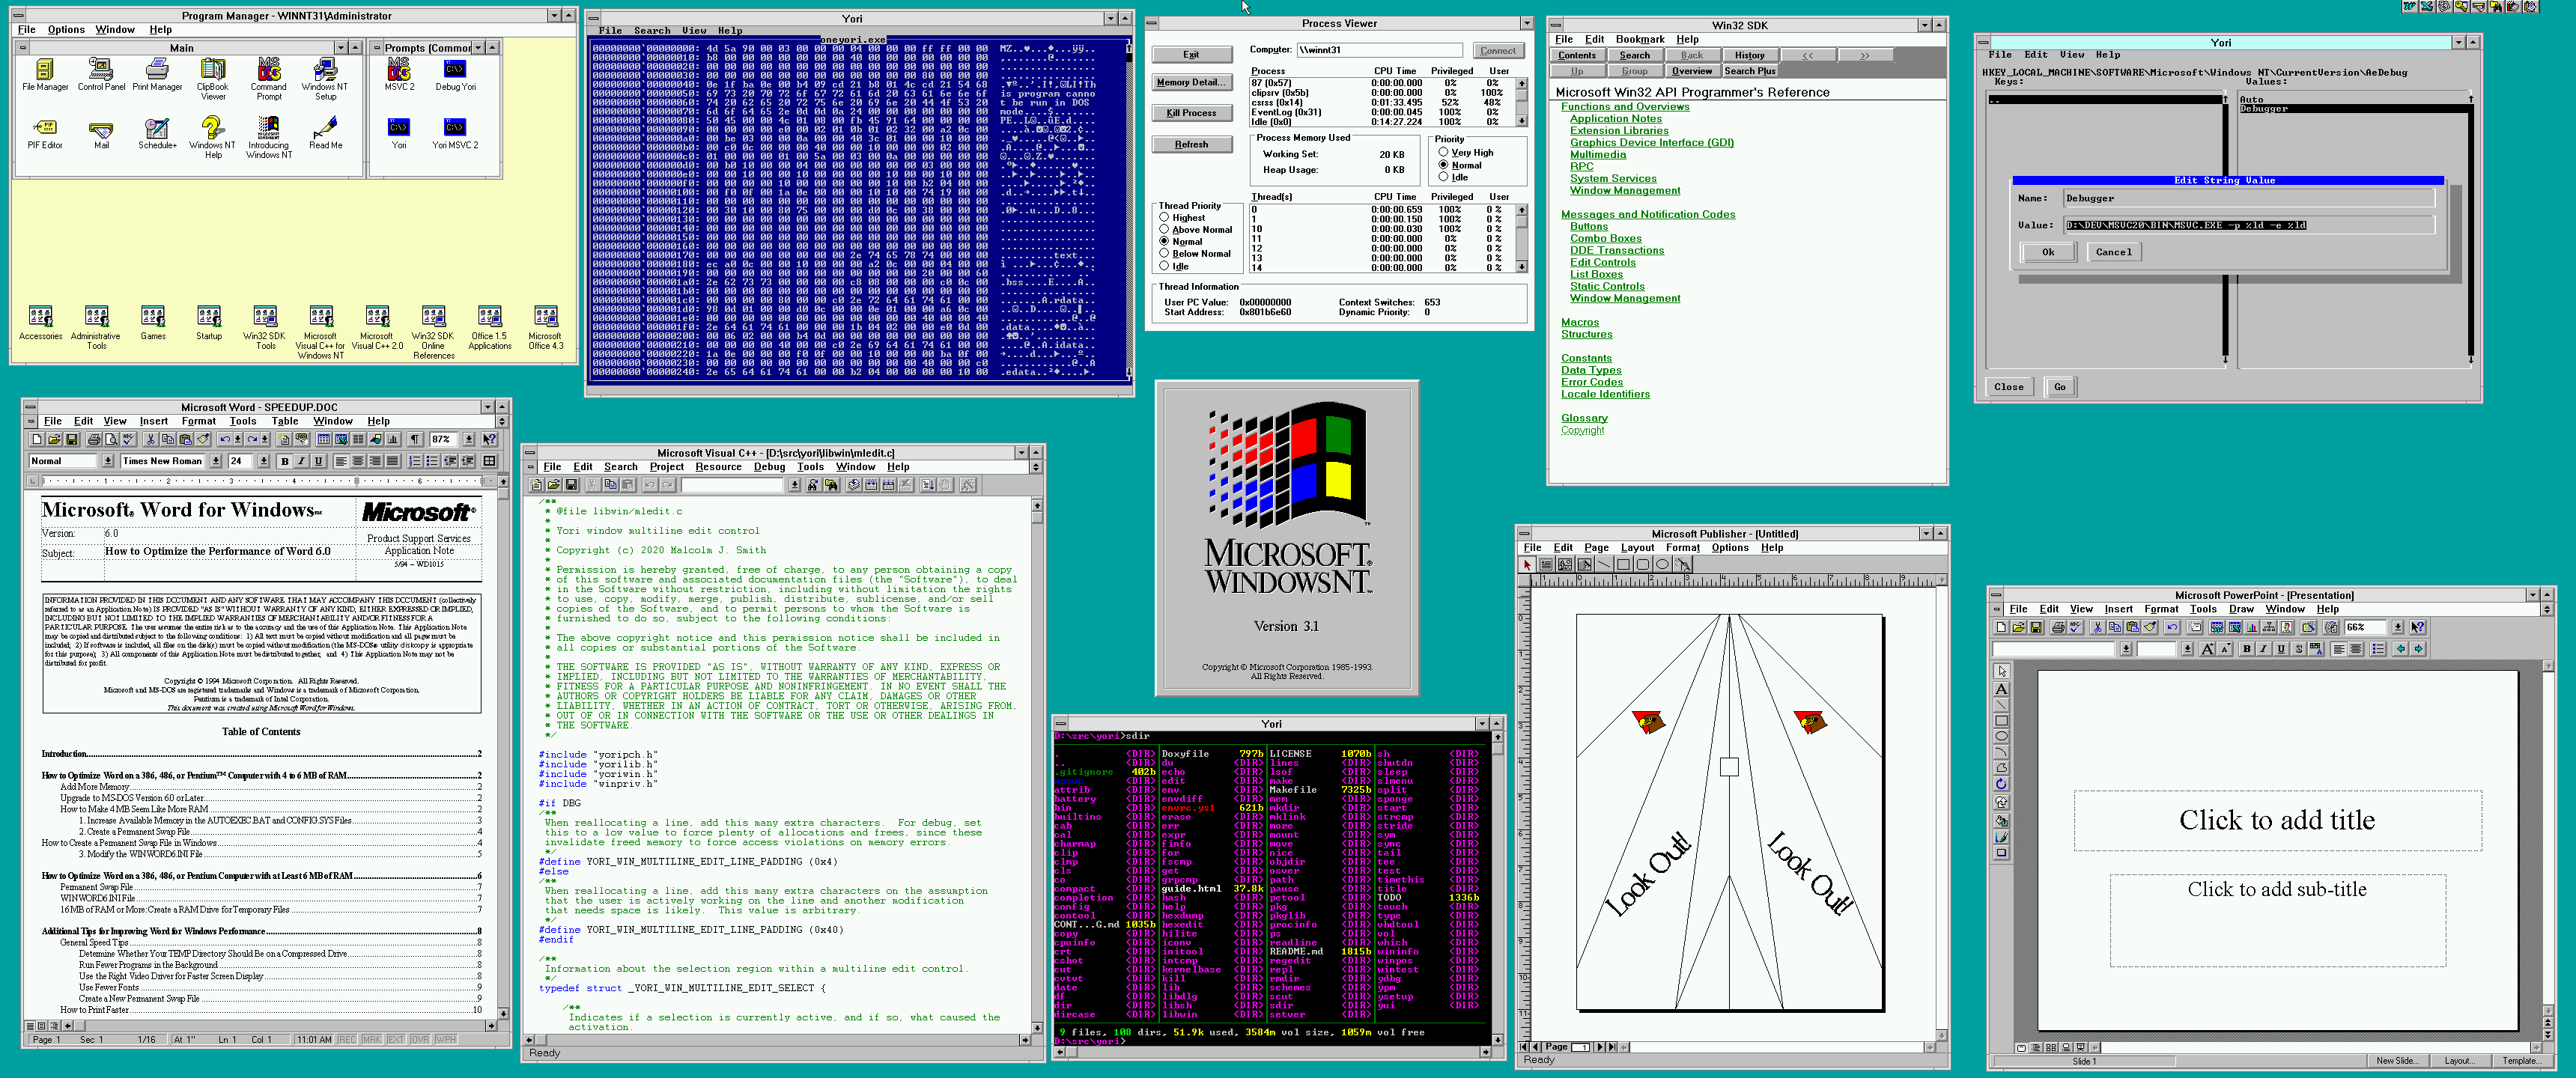Click the Insert Table icon in Word toolbar

324,439
